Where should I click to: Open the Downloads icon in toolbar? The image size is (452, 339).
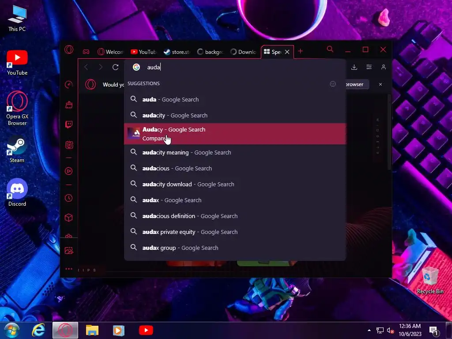(354, 67)
